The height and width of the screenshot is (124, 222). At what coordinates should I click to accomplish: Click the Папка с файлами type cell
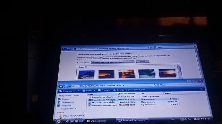point(150,96)
